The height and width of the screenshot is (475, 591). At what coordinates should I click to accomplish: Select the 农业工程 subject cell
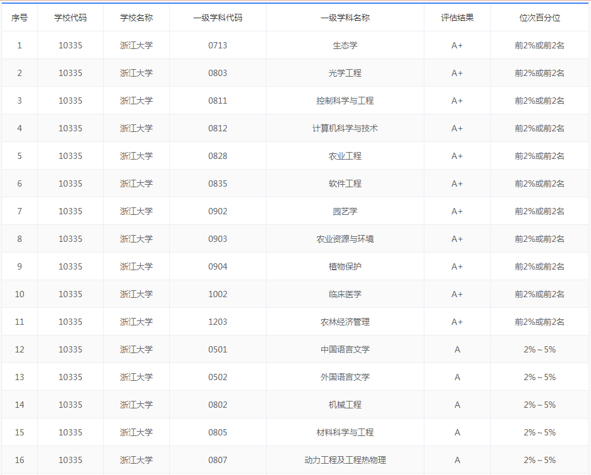pyautogui.click(x=345, y=156)
